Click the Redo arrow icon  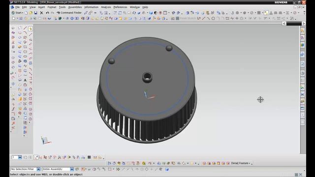coord(53,13)
